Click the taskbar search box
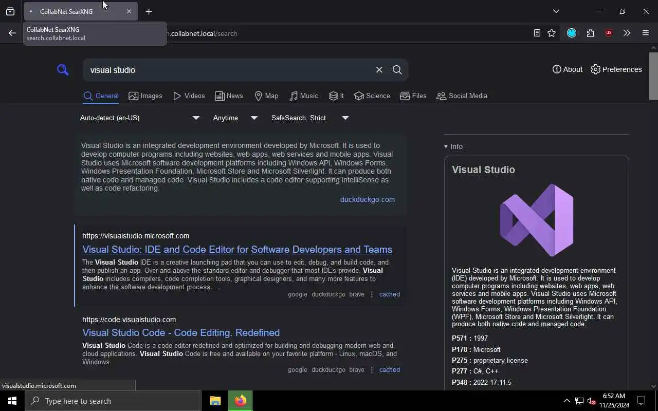 click(x=113, y=401)
